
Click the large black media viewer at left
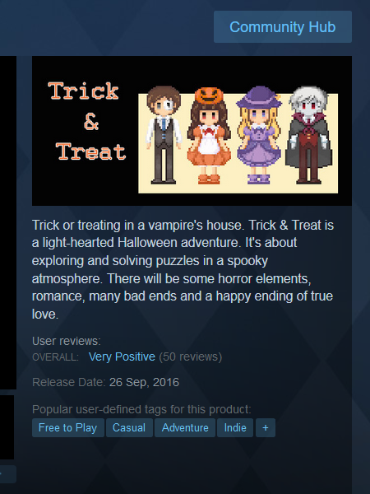point(8,222)
